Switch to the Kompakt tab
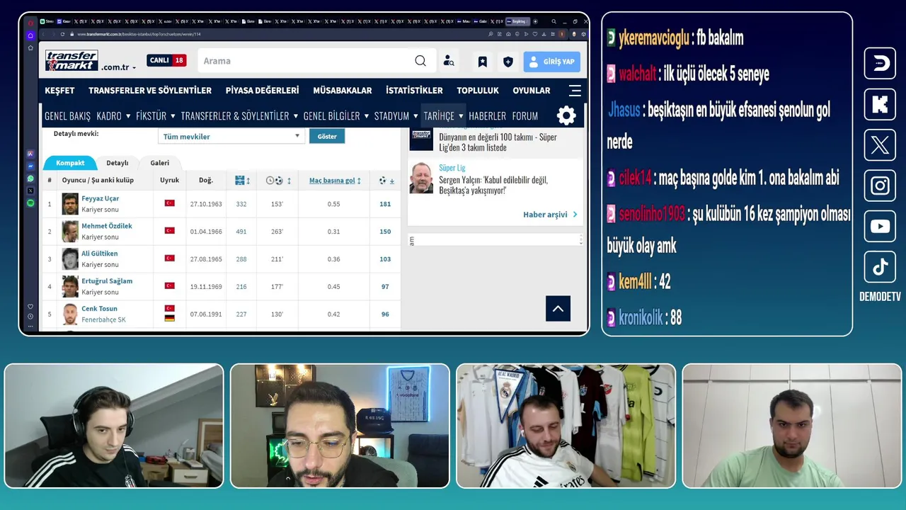This screenshot has width=906, height=510. click(70, 163)
